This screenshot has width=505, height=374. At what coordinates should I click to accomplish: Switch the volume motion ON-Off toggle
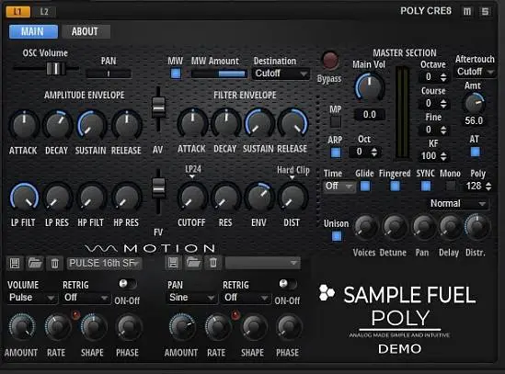pyautogui.click(x=127, y=284)
